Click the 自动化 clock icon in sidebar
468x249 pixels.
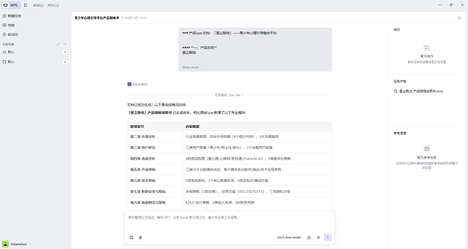4,35
